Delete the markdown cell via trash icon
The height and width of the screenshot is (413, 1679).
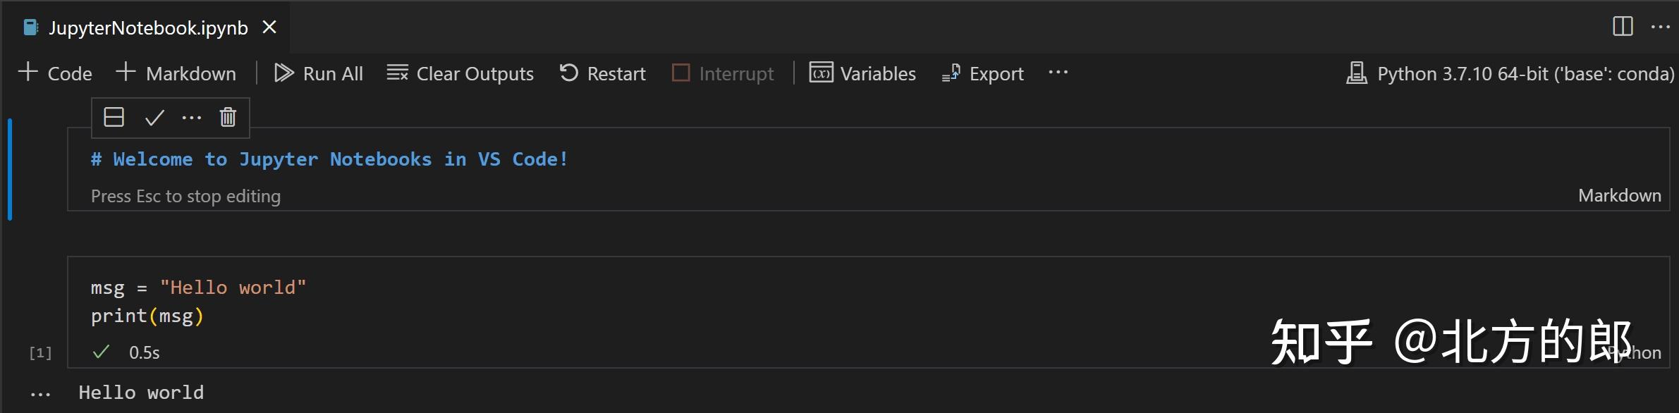click(227, 117)
